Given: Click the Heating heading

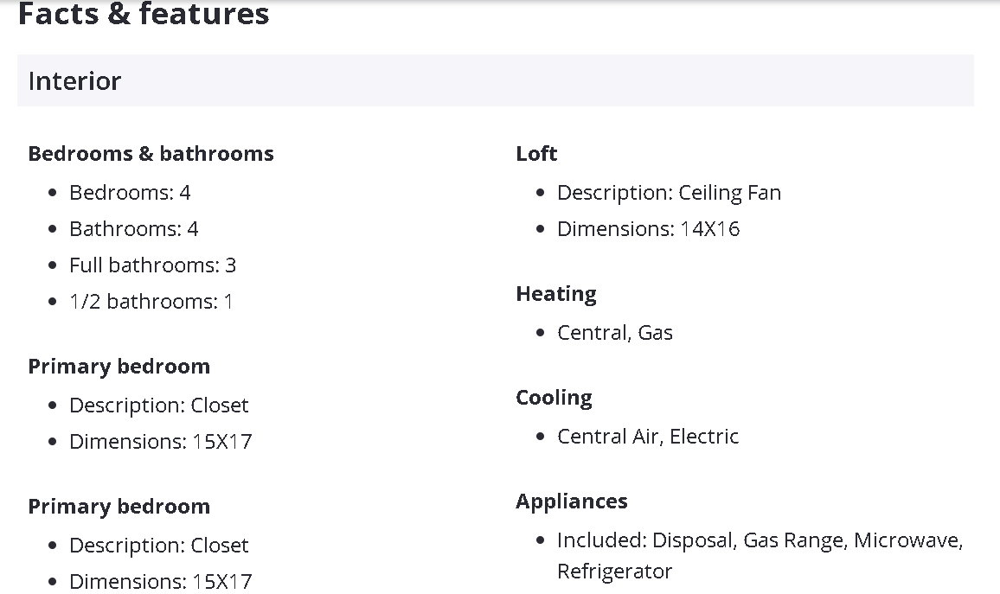Looking at the screenshot, I should click(556, 294).
